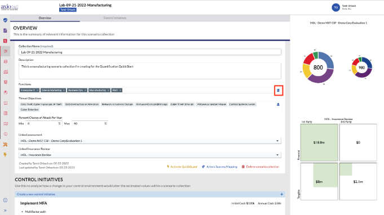Screen dimensions: 384x215
Task: Click the Cyber Extortion chip
Action: tap(30, 109)
